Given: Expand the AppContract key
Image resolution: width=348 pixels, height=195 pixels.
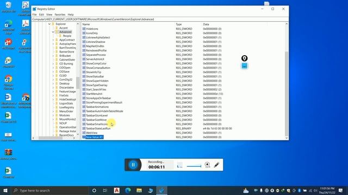Looking at the screenshot, I should [x=53, y=40].
